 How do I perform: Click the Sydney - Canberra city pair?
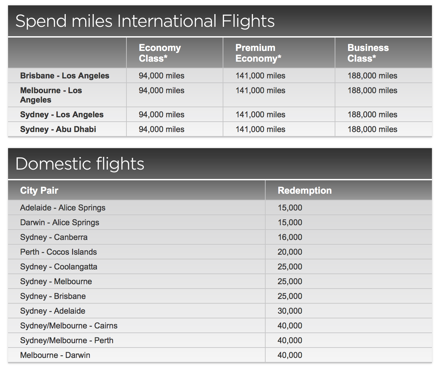tap(54, 237)
